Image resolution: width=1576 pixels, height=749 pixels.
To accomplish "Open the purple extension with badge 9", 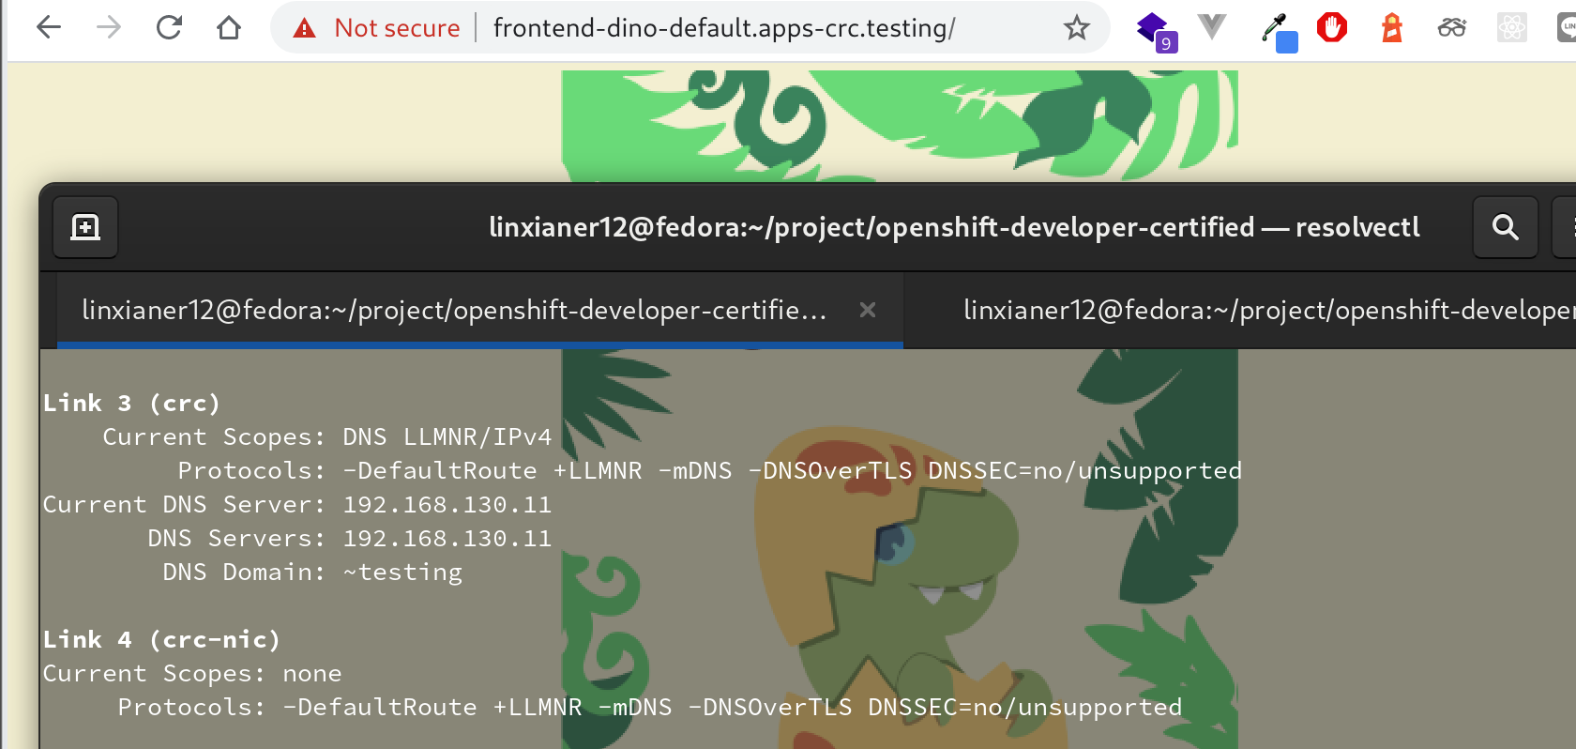I will [x=1155, y=30].
